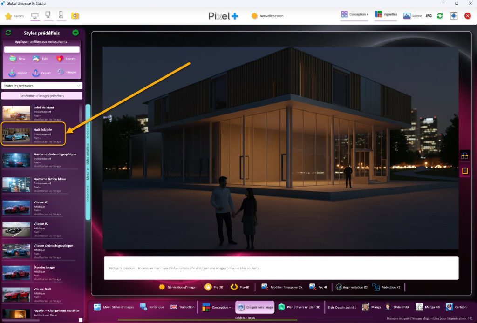Click Génération d'image button
Screen dimensions: 477x323
177,287
